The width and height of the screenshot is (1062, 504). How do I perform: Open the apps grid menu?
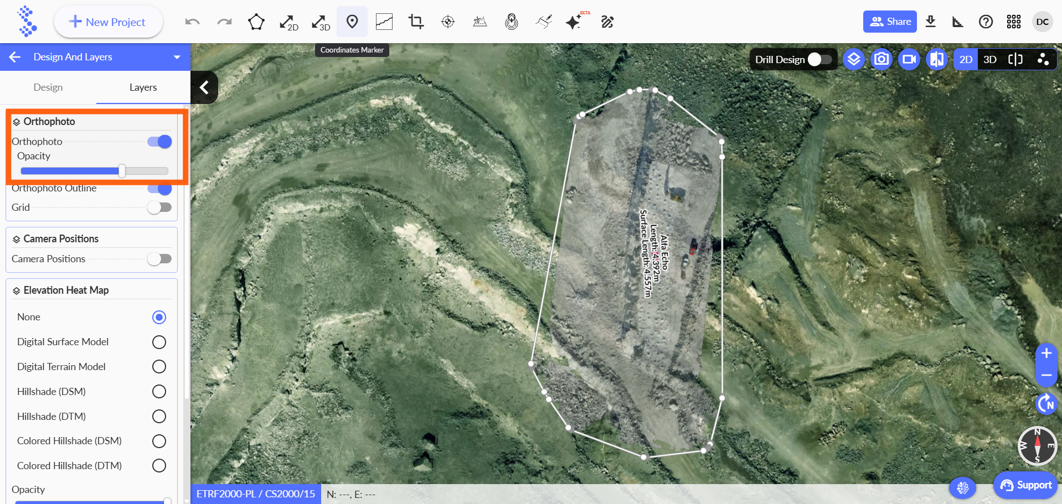click(x=1013, y=22)
